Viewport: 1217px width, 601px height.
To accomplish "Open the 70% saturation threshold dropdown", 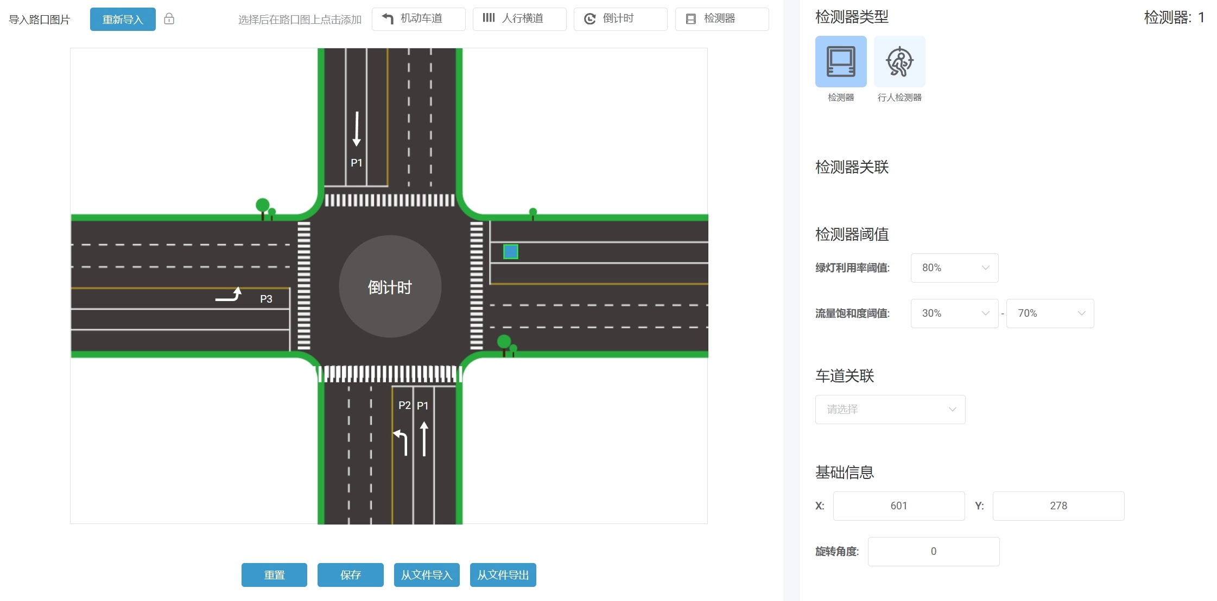I will pos(1049,314).
